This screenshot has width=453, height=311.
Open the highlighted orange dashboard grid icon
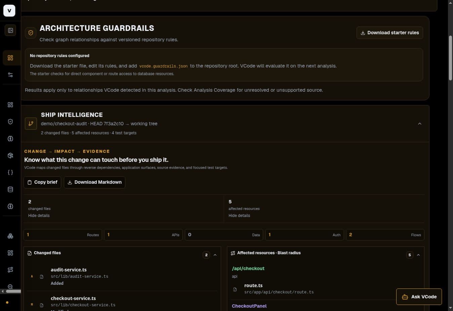click(x=10, y=58)
